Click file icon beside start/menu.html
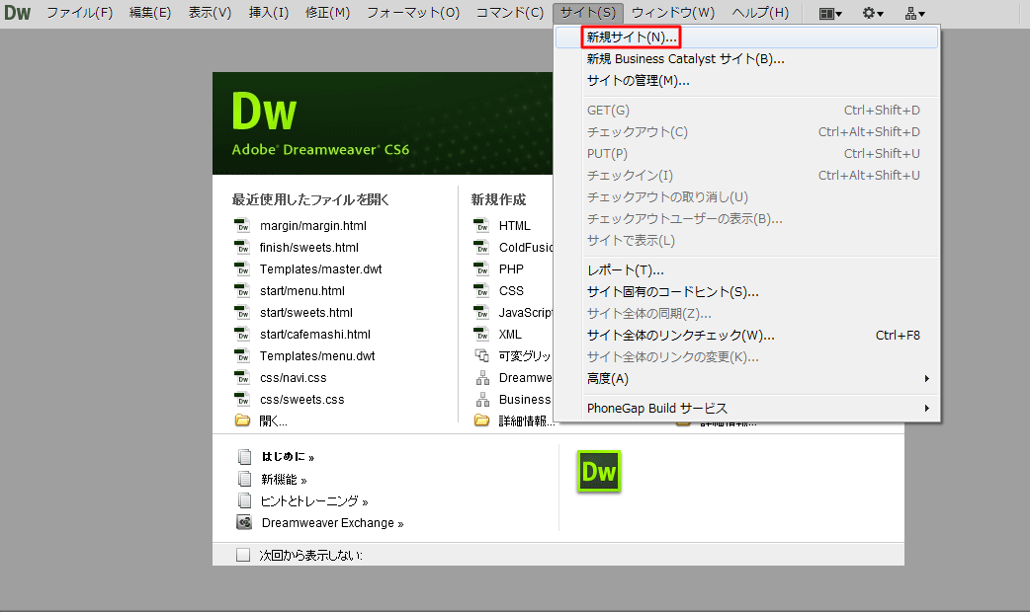Screen dimensions: 1030x612 242,290
